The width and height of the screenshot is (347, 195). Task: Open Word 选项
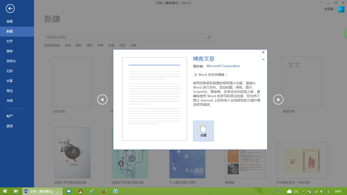click(17, 126)
